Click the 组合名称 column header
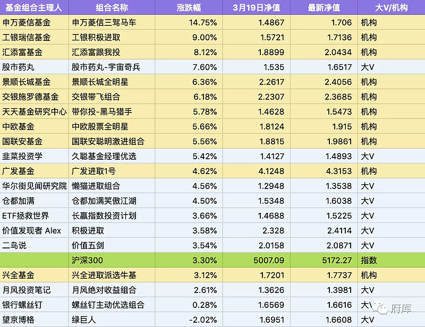 (112, 7)
